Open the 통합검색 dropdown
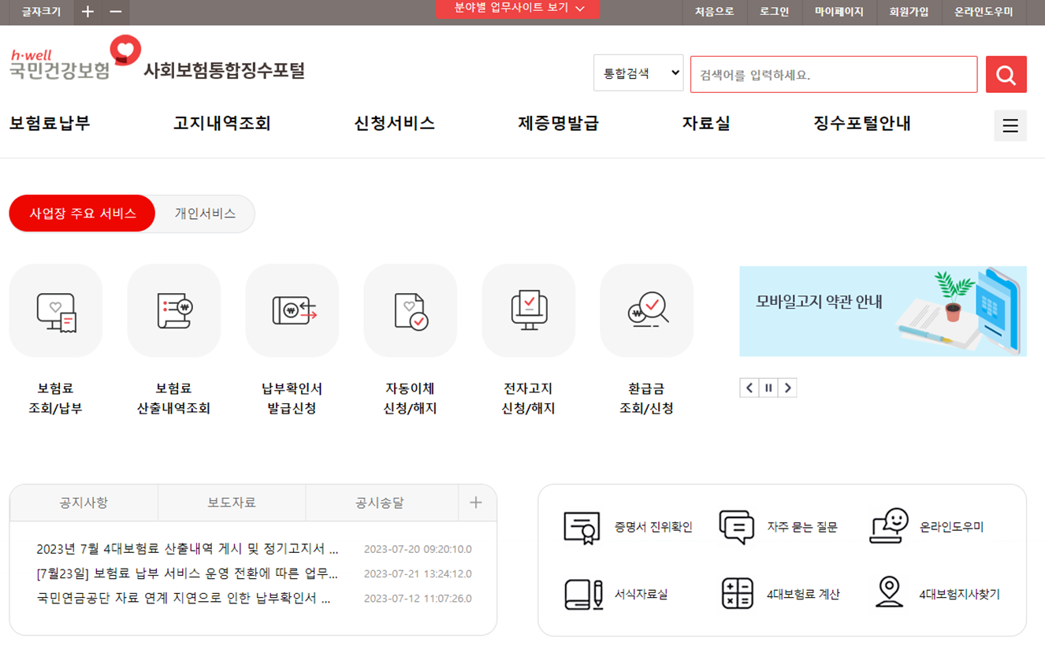1045x653 pixels. [638, 73]
